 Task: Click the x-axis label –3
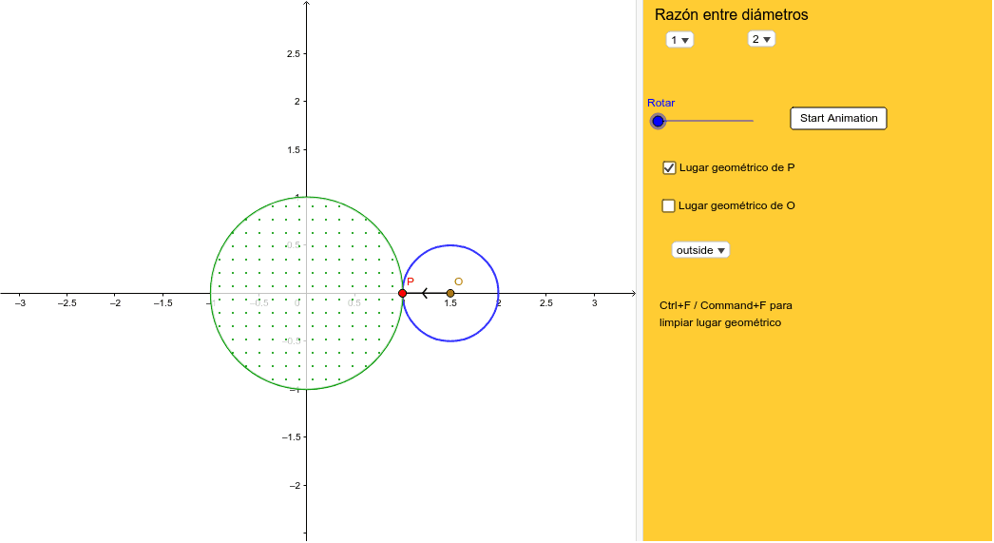point(20,303)
